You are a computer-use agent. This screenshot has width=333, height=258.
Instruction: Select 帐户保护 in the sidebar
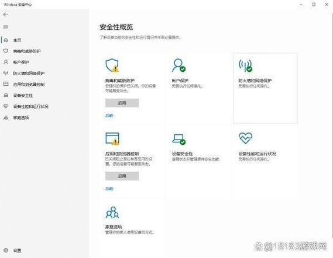[x=21, y=62]
